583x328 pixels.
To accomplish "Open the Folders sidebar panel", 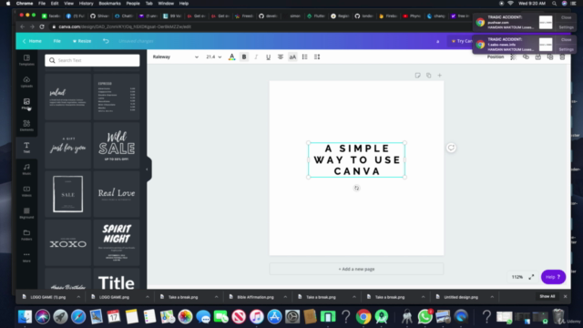I will (x=26, y=235).
